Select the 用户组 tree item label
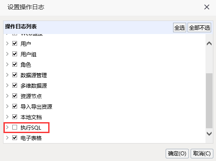The image size is (216, 161). [28, 54]
